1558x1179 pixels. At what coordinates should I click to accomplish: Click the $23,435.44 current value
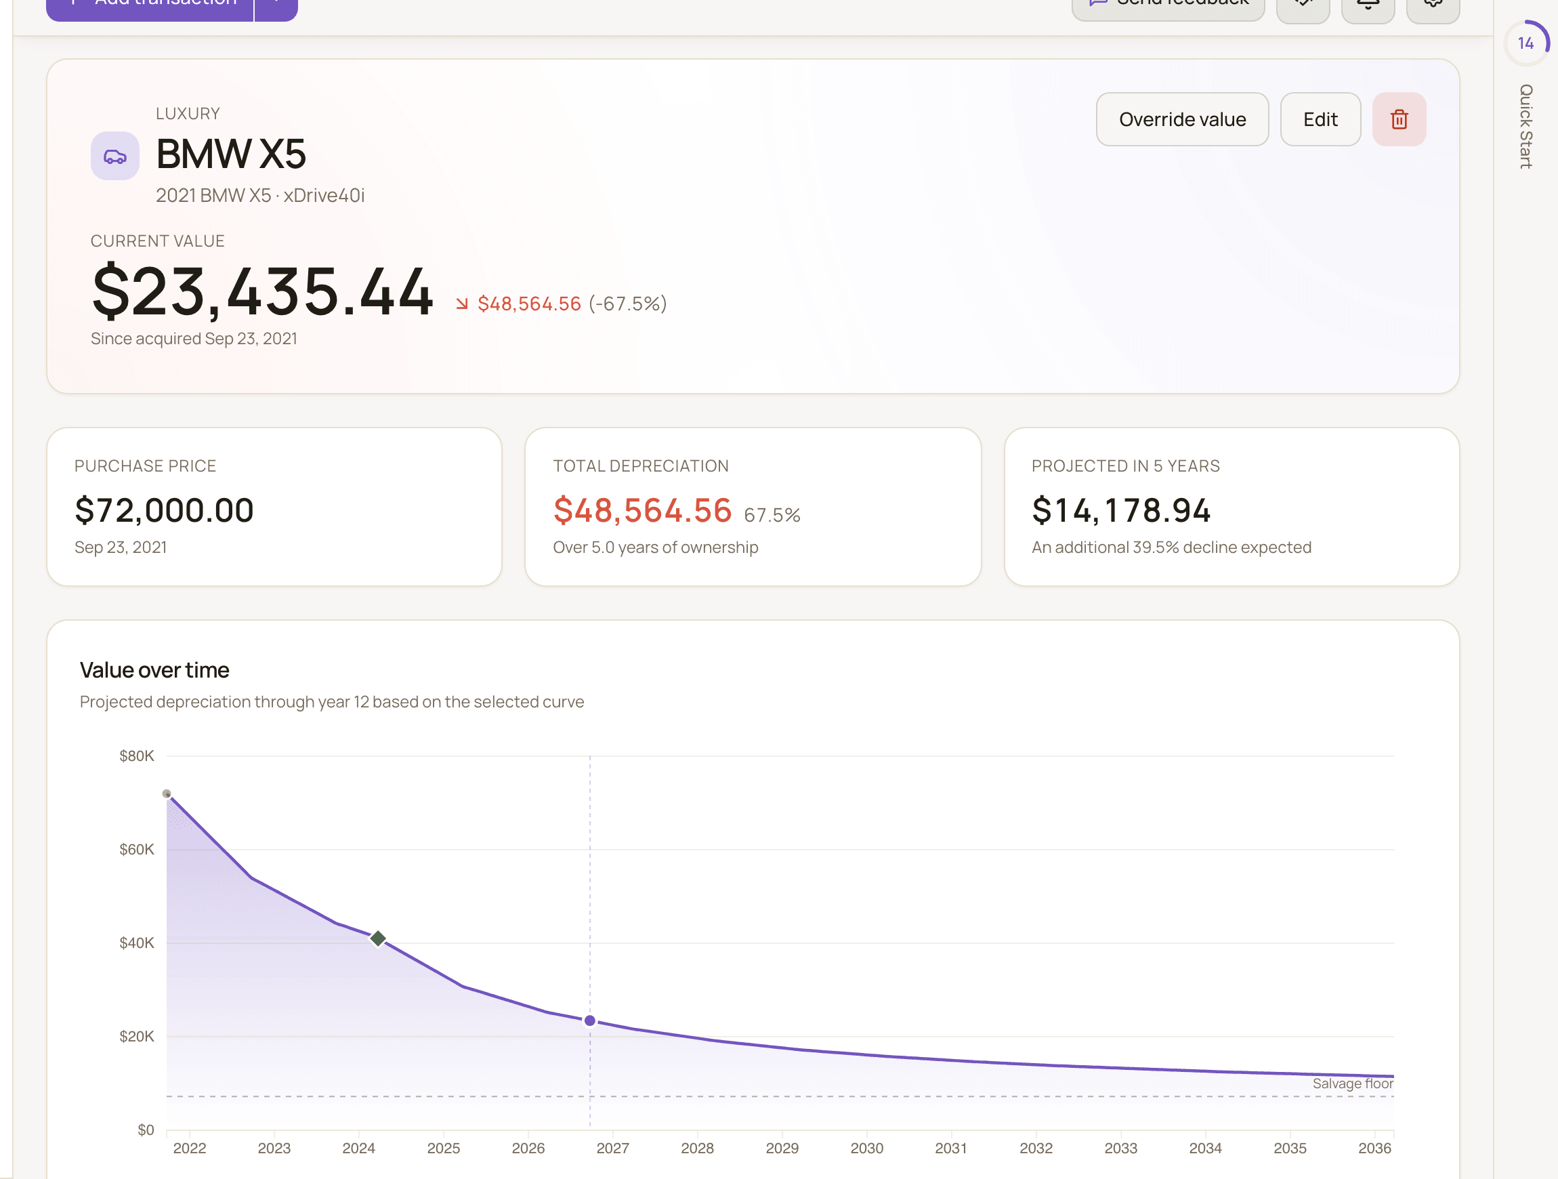pyautogui.click(x=263, y=291)
